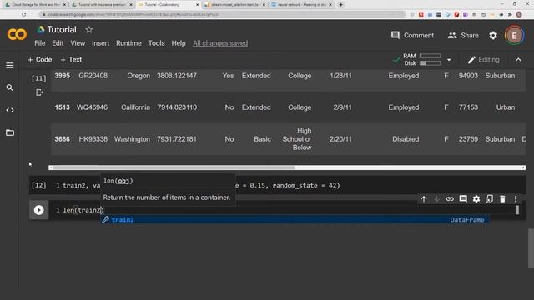Click the Disk usage bar
Viewport: 534px width, 300px height.
(x=431, y=63)
